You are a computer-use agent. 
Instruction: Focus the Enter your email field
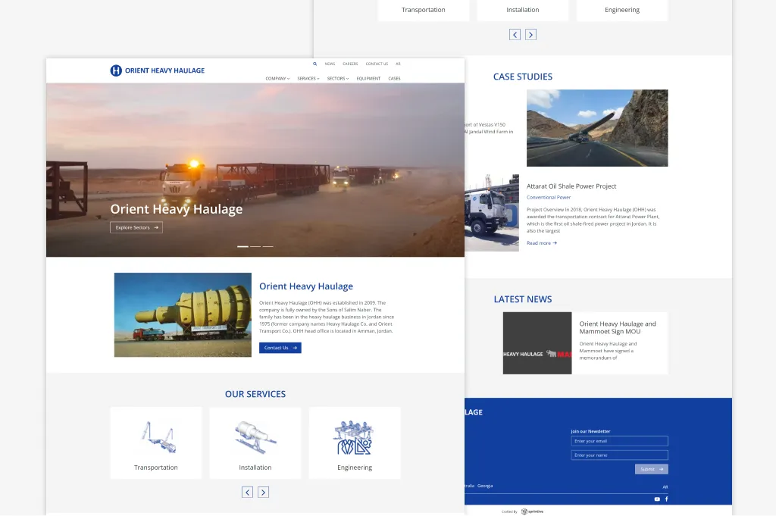pyautogui.click(x=620, y=441)
